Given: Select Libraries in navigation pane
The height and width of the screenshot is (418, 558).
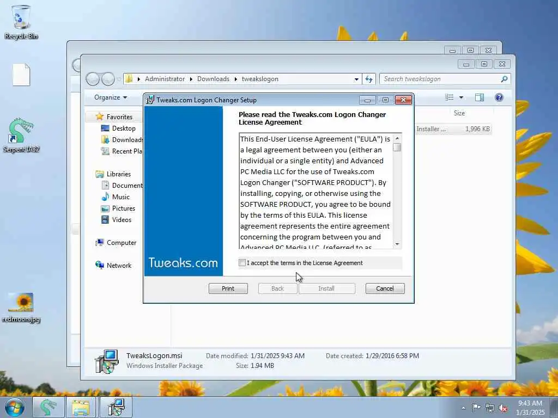Looking at the screenshot, I should [118, 174].
